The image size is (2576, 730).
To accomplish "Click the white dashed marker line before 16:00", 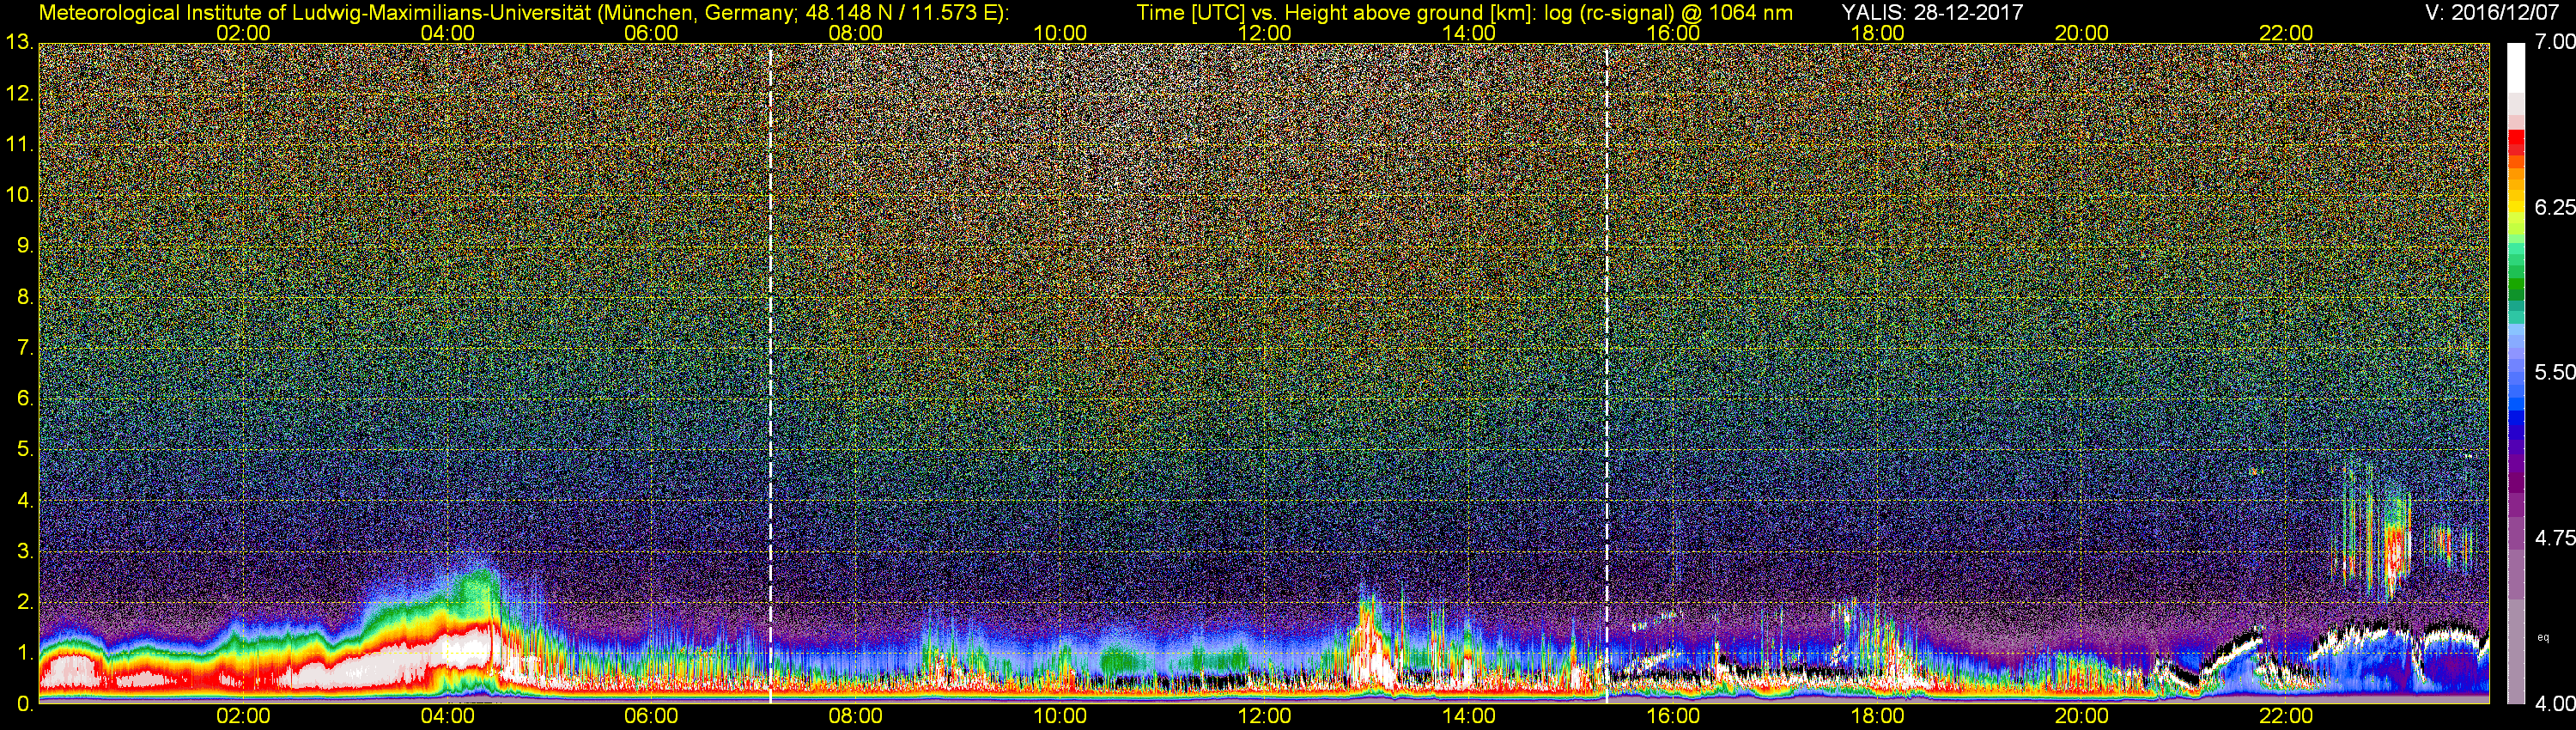I will click(1606, 373).
